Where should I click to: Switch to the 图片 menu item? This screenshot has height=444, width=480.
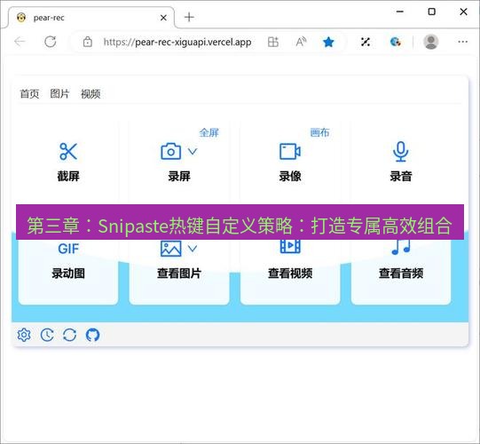point(59,94)
